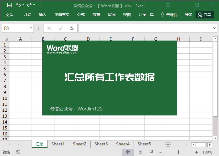Switch to Normal view icon

[x=128, y=152]
